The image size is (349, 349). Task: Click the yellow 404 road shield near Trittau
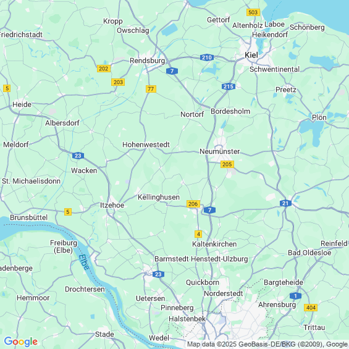click(x=311, y=308)
